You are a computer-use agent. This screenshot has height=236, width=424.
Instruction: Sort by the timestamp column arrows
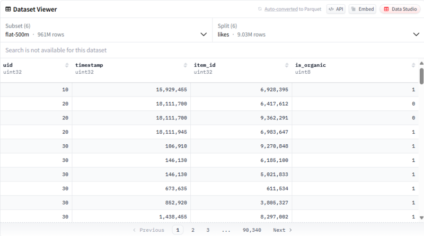[185, 65]
